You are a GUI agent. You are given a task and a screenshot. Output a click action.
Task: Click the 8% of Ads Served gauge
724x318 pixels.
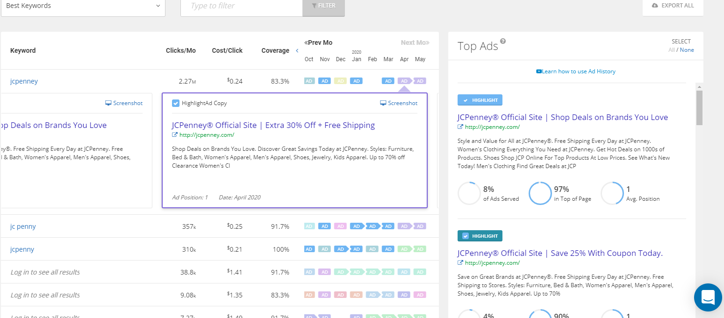469,193
